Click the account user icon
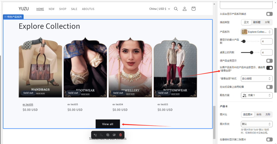Image resolution: width=277 pixels, height=144 pixels. [184, 9]
